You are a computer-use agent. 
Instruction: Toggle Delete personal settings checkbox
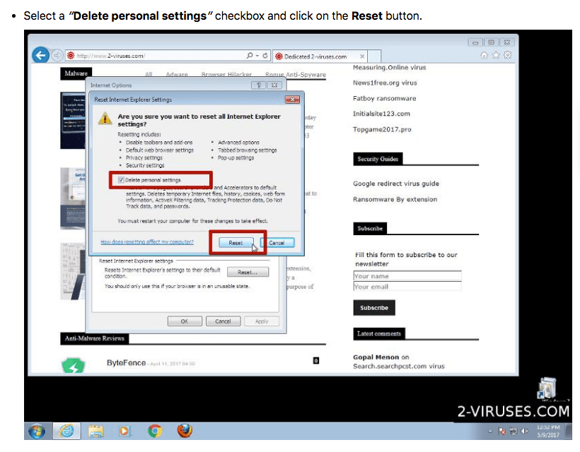[121, 180]
